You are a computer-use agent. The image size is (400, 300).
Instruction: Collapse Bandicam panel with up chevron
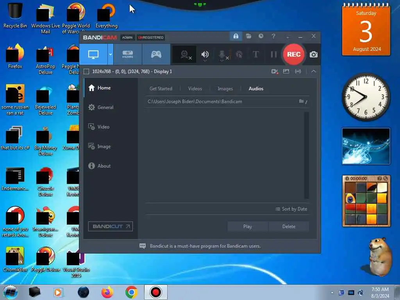pyautogui.click(x=314, y=71)
